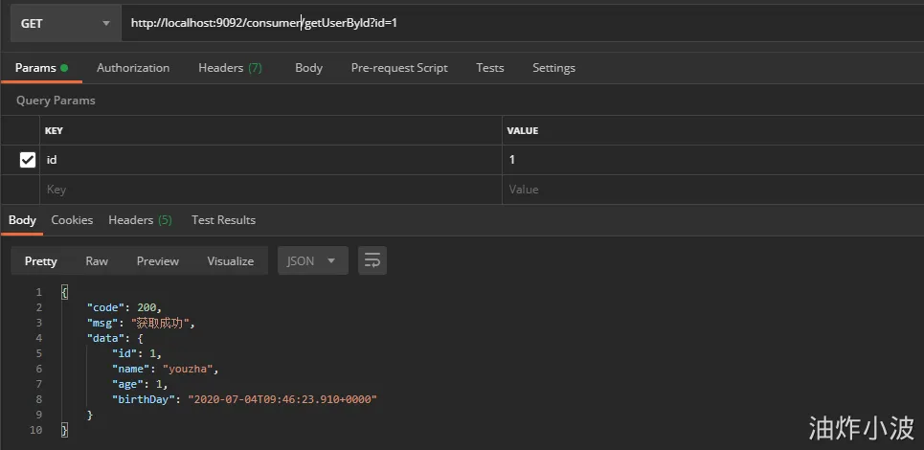Select the Visualize response view
Viewport: 924px width, 450px height.
[x=231, y=260]
